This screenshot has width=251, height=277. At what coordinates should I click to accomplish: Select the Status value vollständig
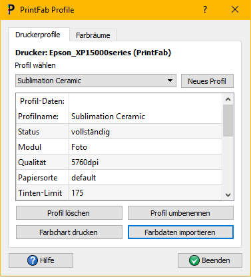tap(145, 132)
